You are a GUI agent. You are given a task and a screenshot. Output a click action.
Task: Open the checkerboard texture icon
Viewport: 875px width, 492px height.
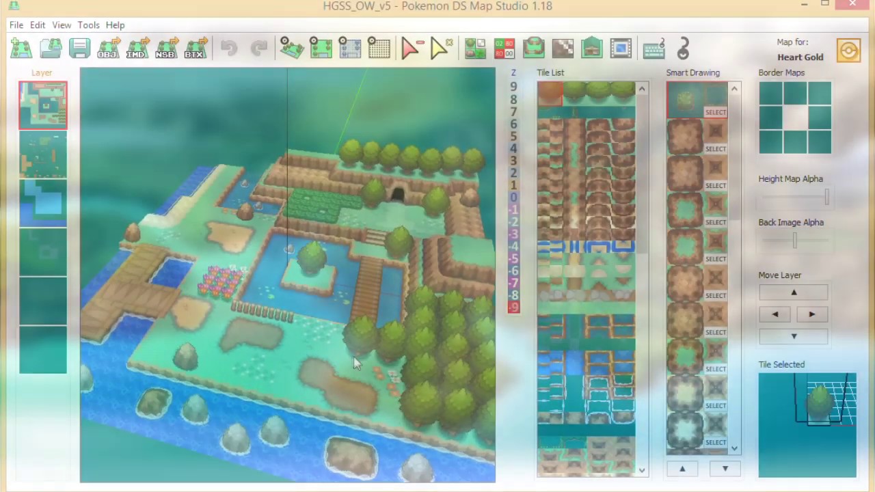(x=563, y=49)
